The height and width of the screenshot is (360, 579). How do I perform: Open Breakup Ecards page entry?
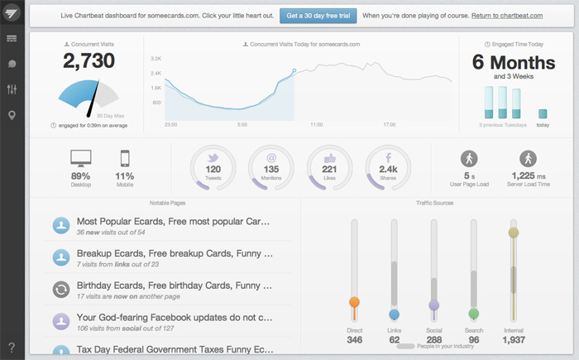168,257
